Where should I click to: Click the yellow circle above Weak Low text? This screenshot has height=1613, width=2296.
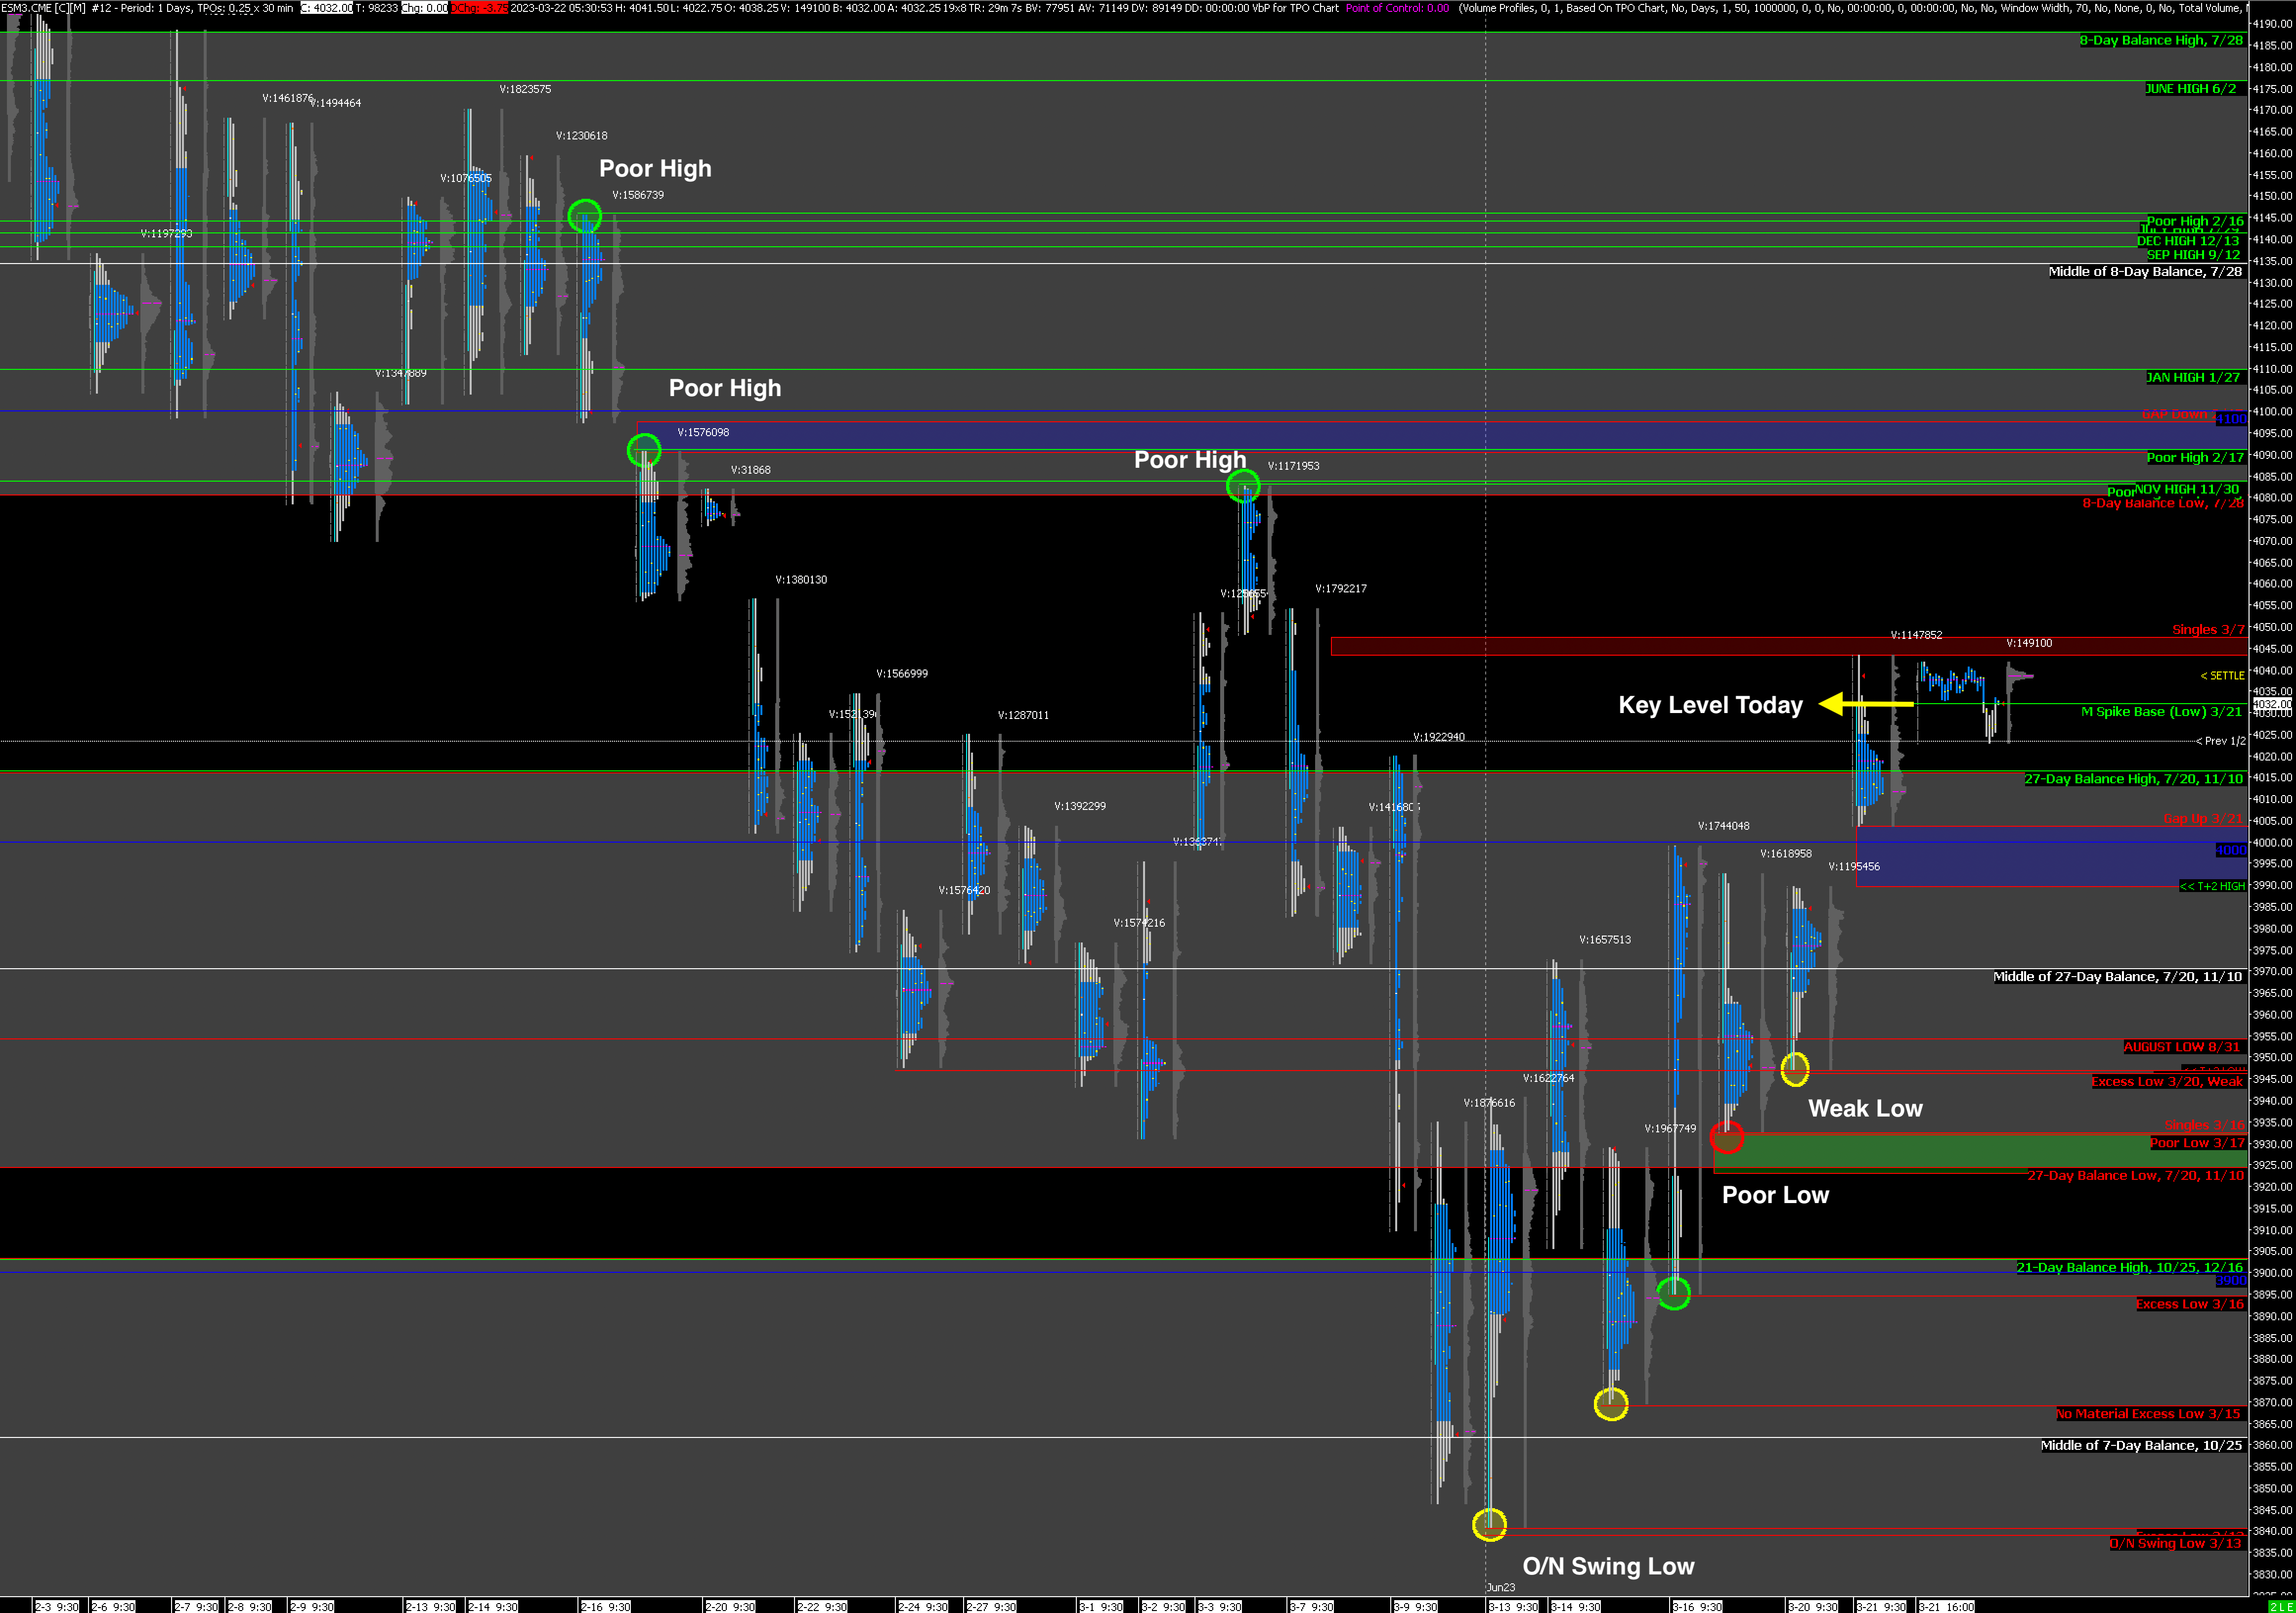1795,1069
